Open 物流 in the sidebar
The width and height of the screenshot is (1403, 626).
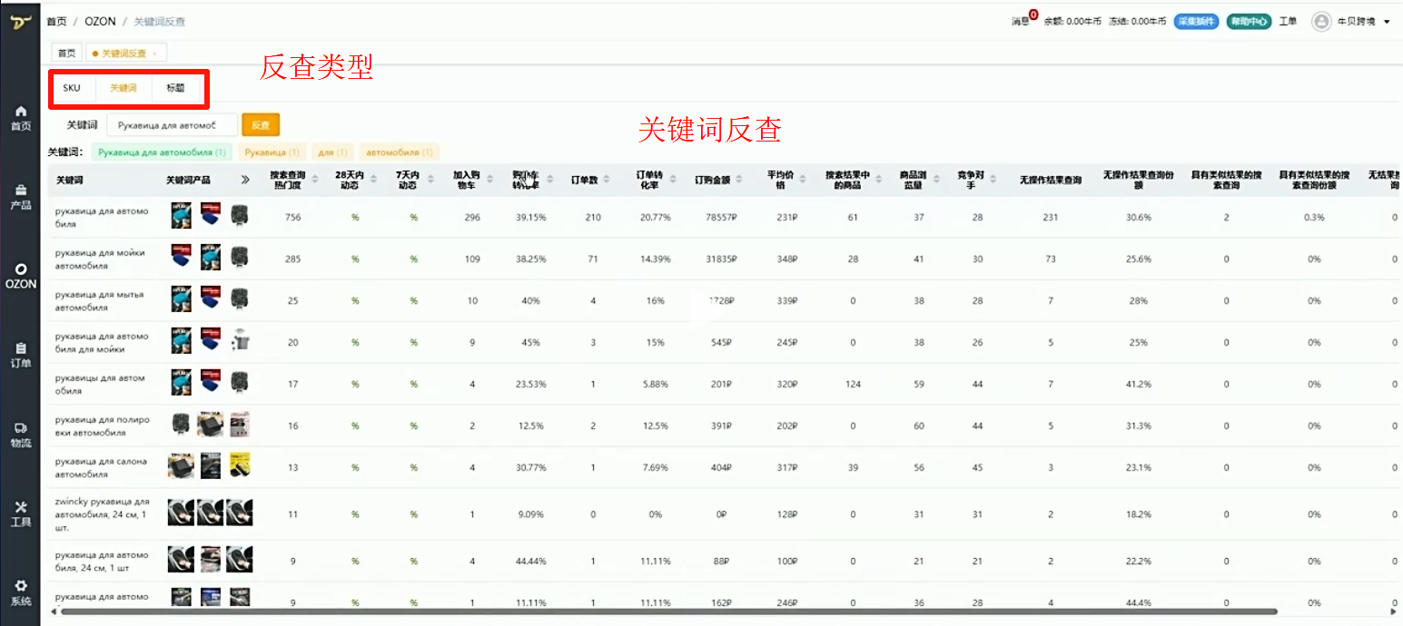(x=20, y=435)
